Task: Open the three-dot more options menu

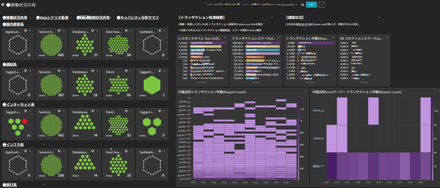Action: (x=322, y=5)
